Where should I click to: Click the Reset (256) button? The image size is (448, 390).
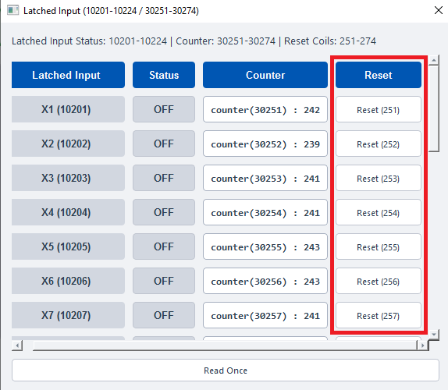(x=379, y=281)
